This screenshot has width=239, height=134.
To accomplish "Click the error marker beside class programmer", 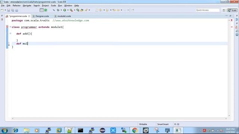I will click(7, 27).
